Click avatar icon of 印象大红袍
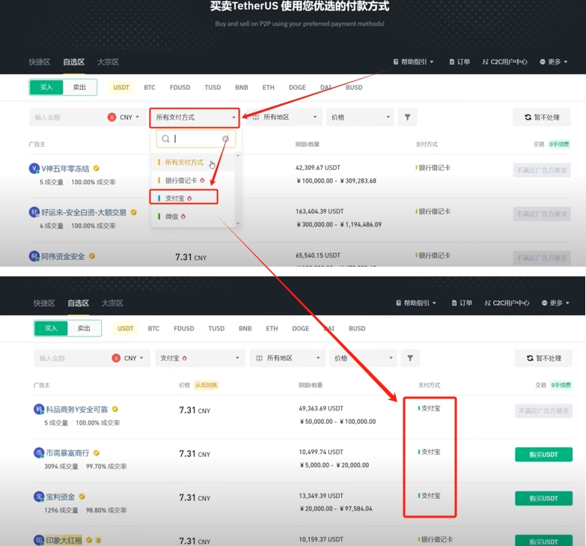The width and height of the screenshot is (586, 546). (39, 540)
